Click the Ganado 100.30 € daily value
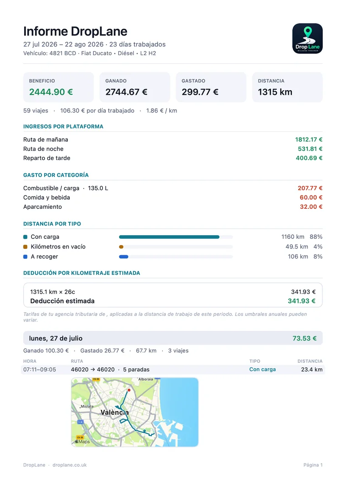The height and width of the screenshot is (490, 346). pos(46,351)
